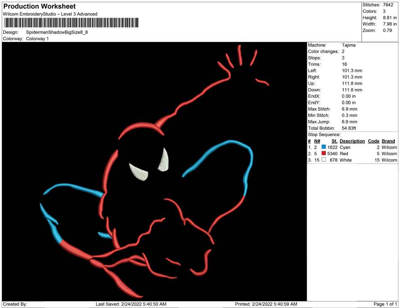The width and height of the screenshot is (400, 308).
Task: Click the Code column header
Action: (373, 141)
